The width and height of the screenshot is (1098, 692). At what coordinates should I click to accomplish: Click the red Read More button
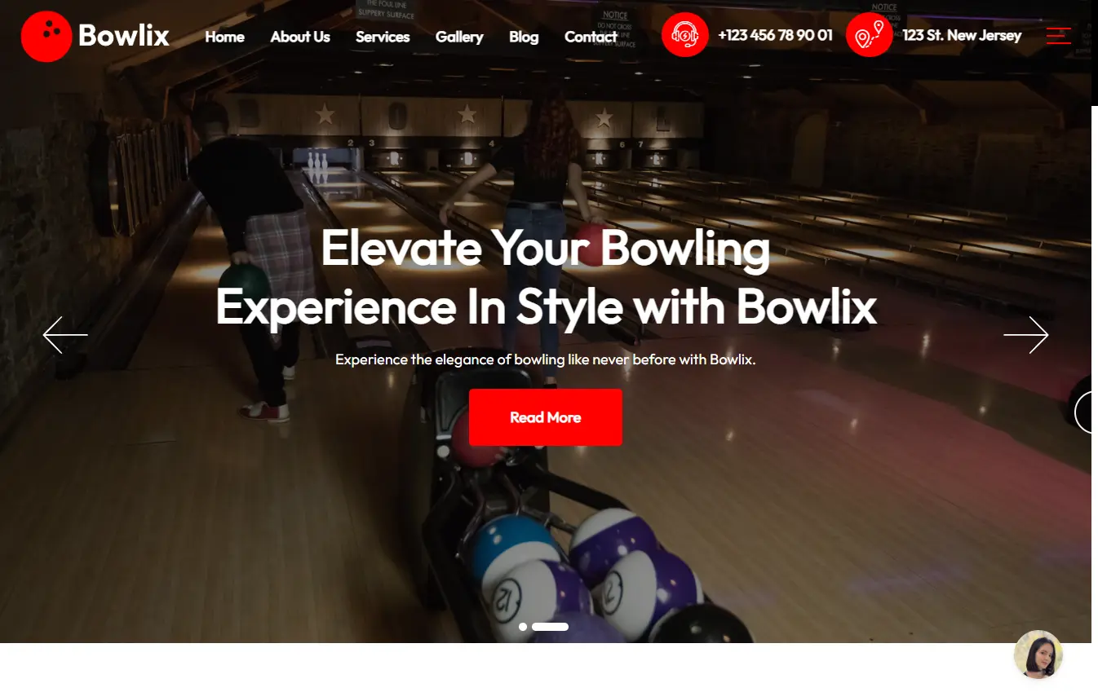point(546,417)
